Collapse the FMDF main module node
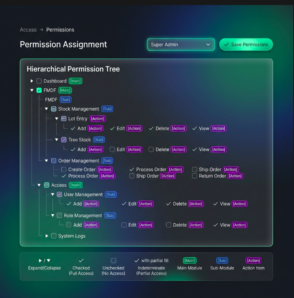 click(x=32, y=90)
